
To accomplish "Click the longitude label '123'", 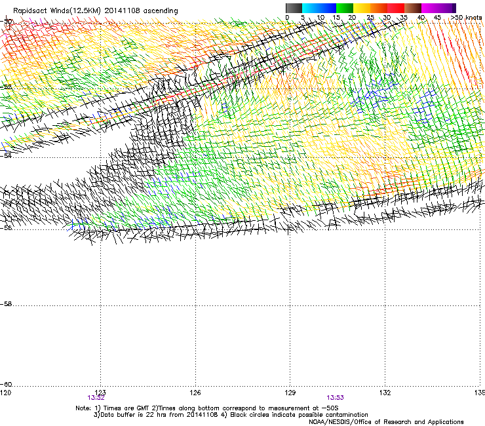I will pyautogui.click(x=100, y=393).
